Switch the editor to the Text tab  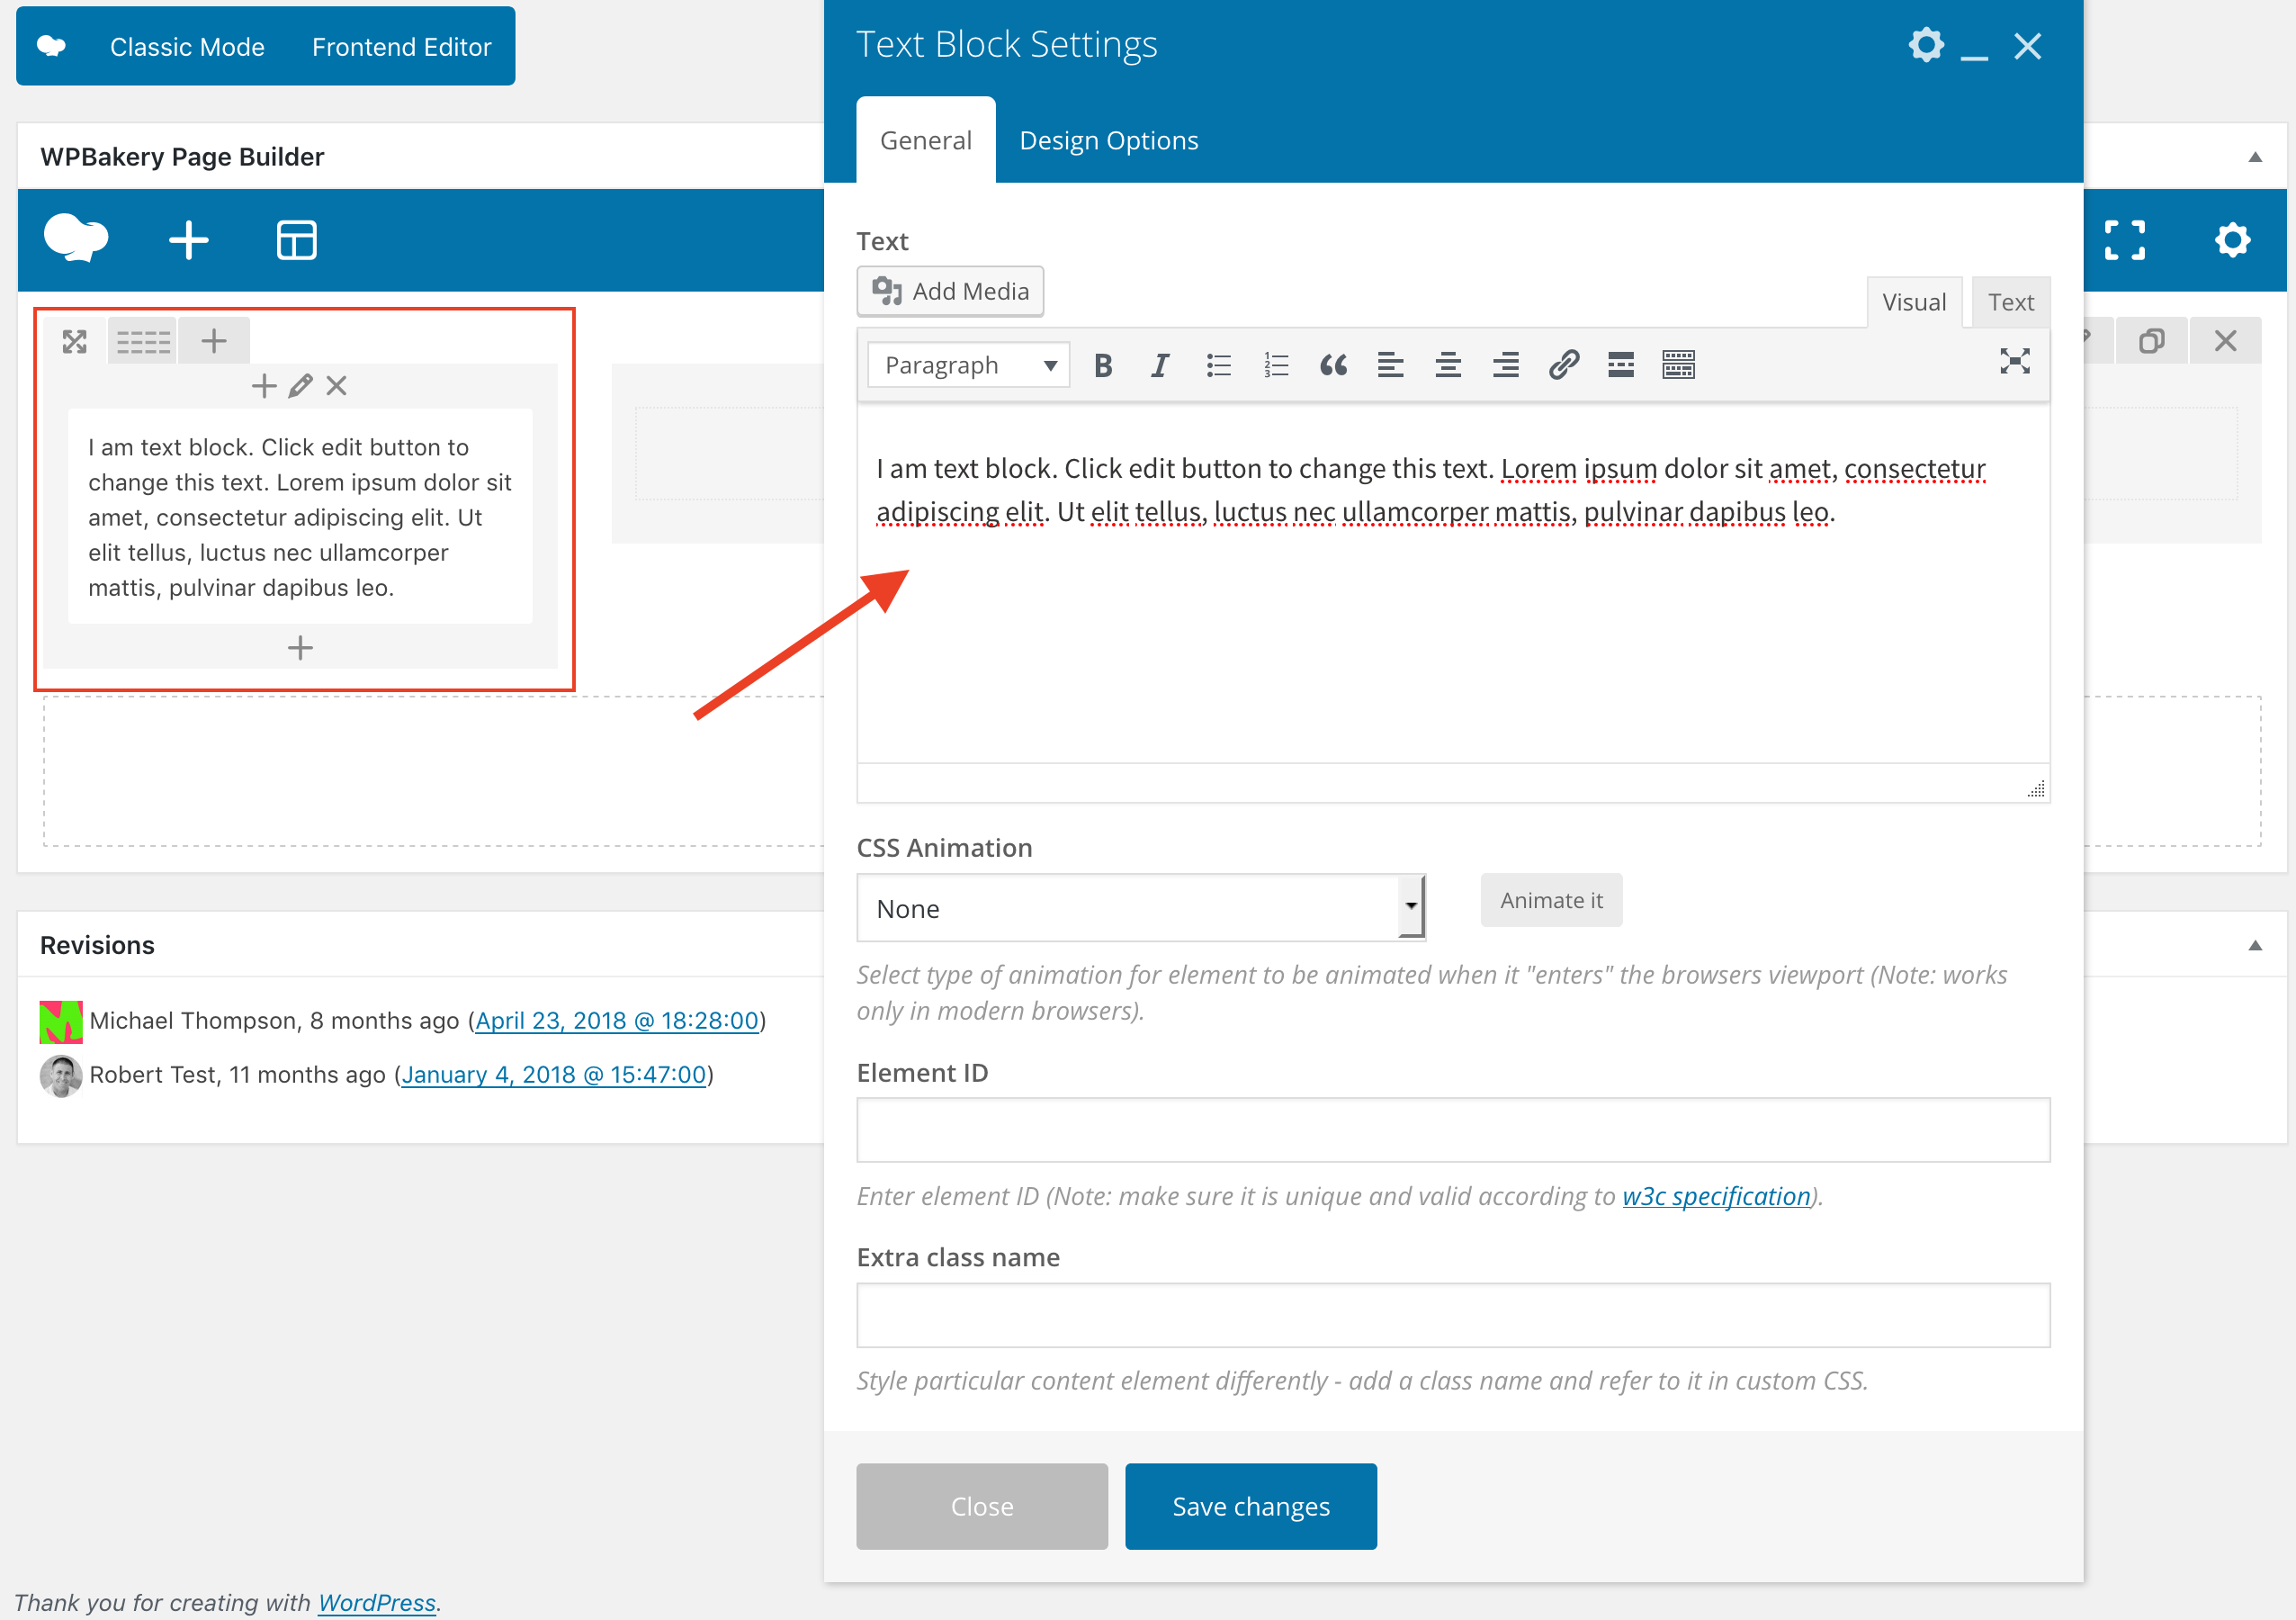coord(2010,302)
